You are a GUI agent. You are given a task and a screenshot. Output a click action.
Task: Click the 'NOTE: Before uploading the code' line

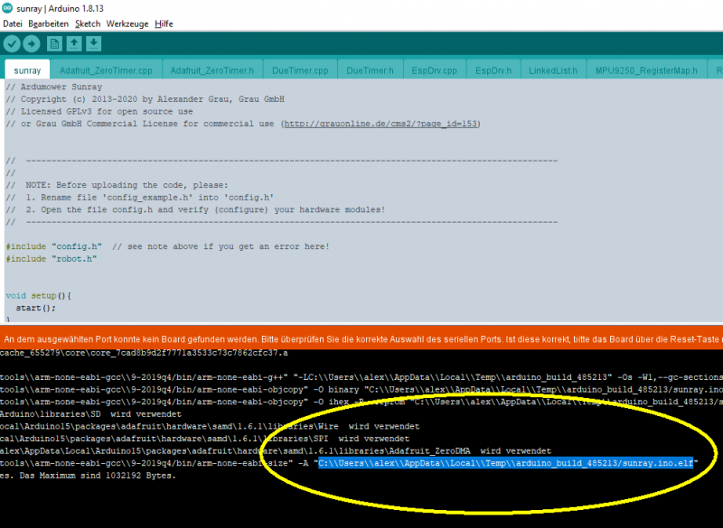(117, 185)
